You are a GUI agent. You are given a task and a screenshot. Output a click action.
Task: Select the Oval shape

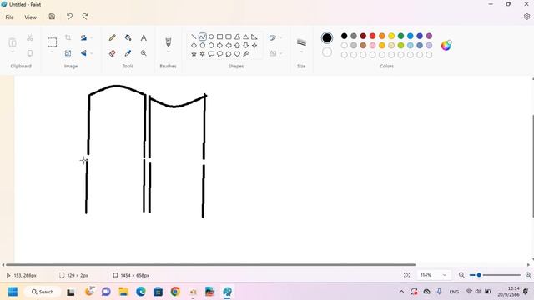pyautogui.click(x=211, y=37)
